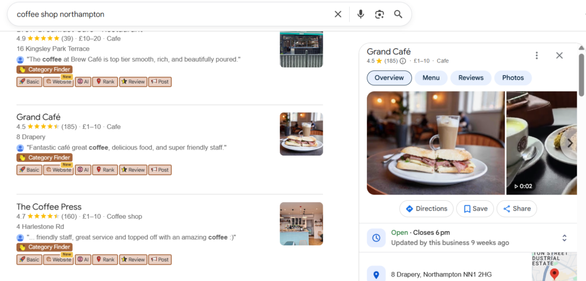Save Grand Café to a list
The height and width of the screenshot is (281, 586).
(475, 208)
